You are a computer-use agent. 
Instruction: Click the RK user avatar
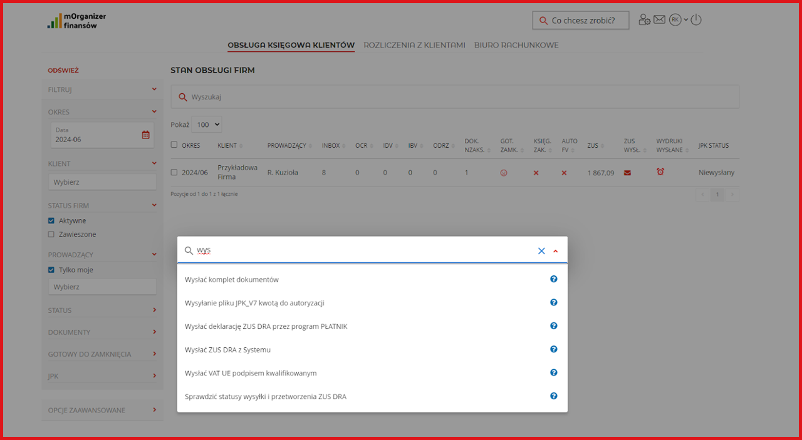pyautogui.click(x=675, y=19)
